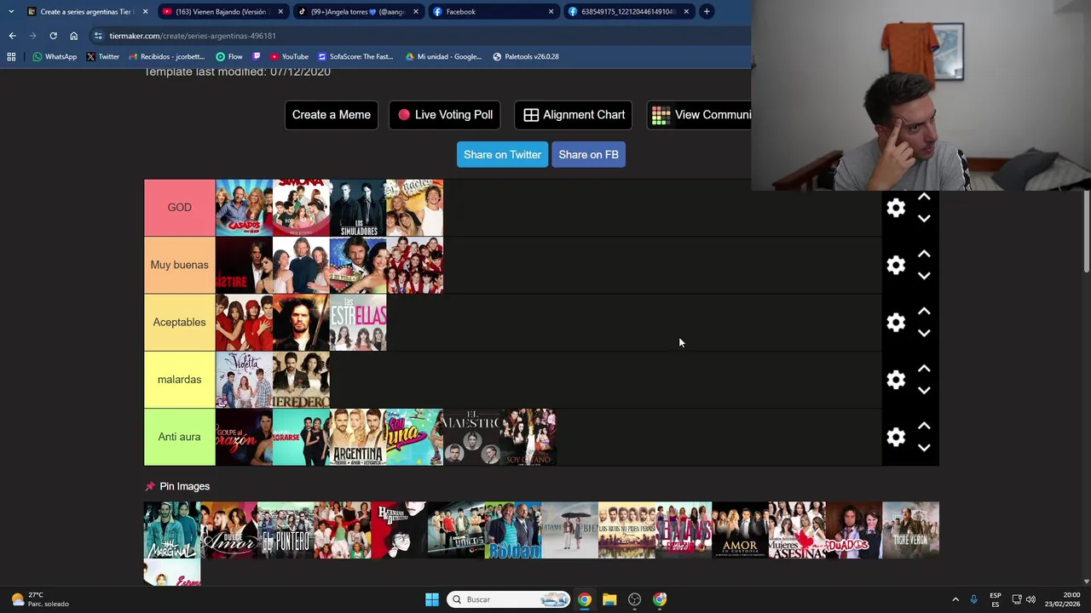This screenshot has width=1091, height=613.
Task: Switch to Vienen Bajando YouTube tab
Action: tap(222, 12)
